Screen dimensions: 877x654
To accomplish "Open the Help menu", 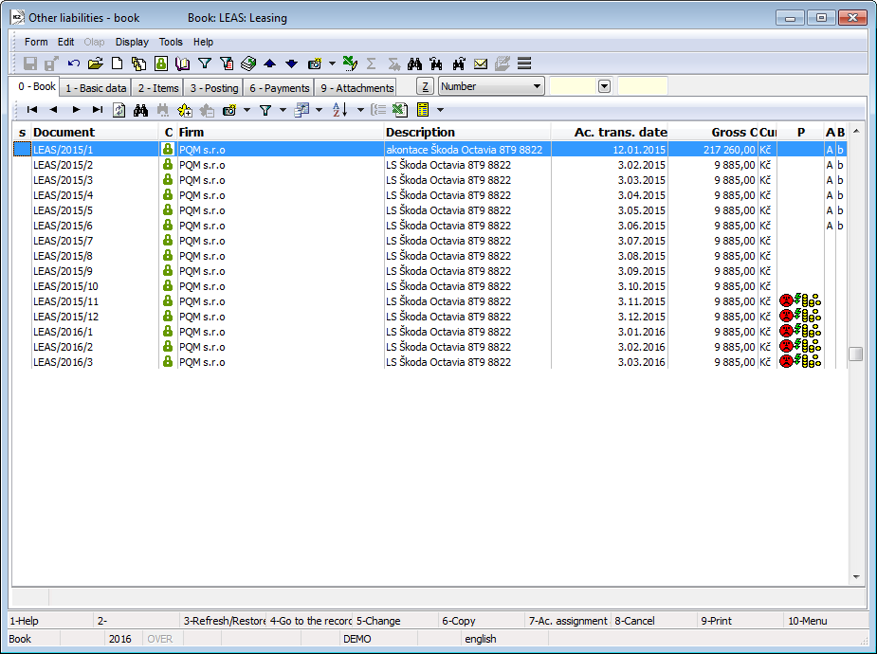I will pos(203,42).
